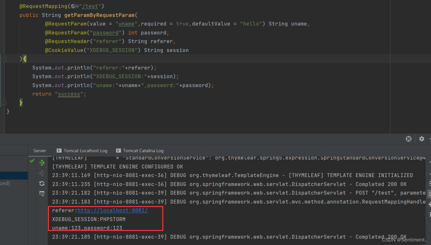This screenshot has height=245, width=431.
Task: Click the 23:39:11.169 TEMPLATE ENGINE INITIALIZED log line
Action: pos(233,175)
